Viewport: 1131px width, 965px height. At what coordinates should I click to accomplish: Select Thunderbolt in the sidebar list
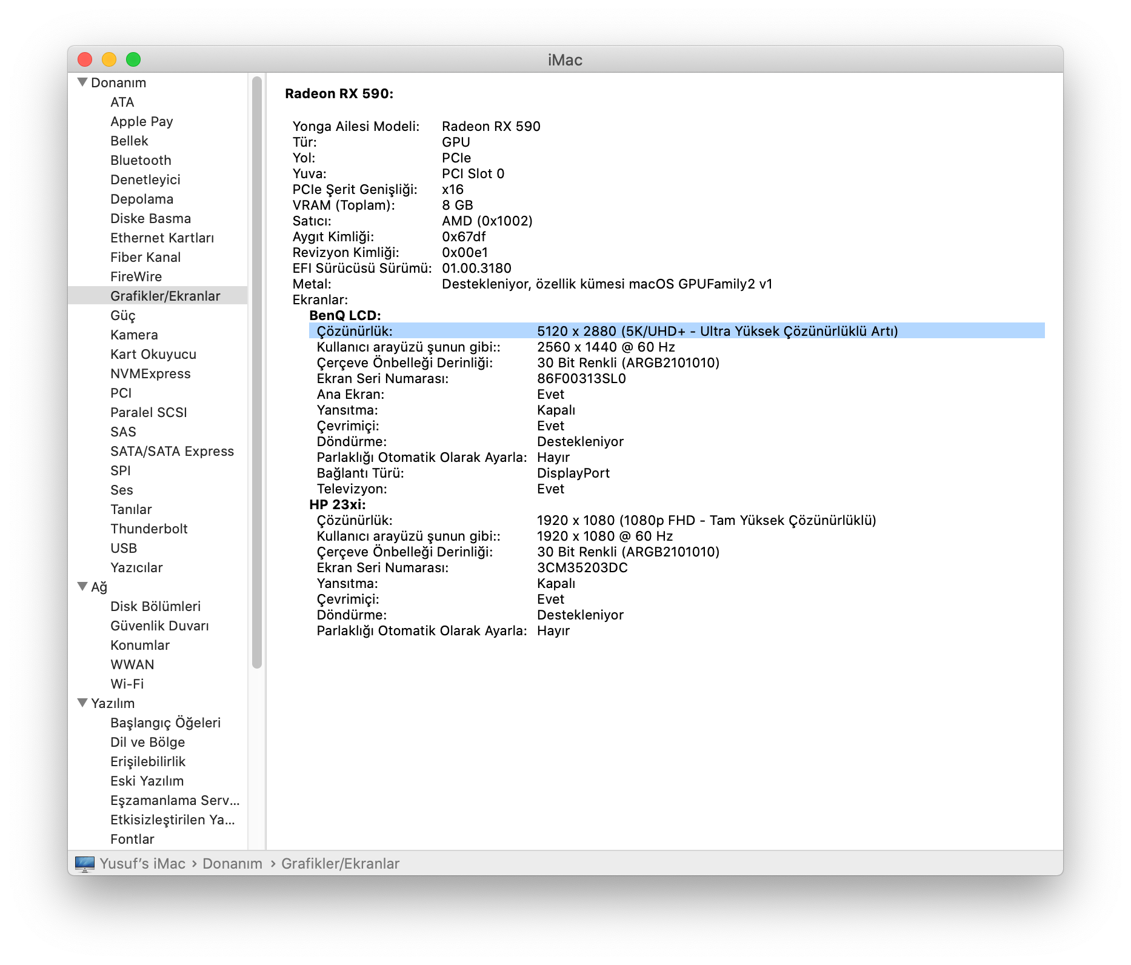149,529
